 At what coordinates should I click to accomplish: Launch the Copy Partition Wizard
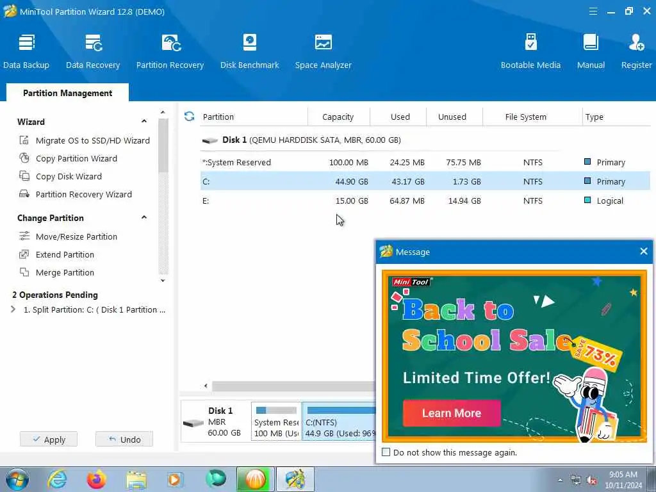[68, 159]
